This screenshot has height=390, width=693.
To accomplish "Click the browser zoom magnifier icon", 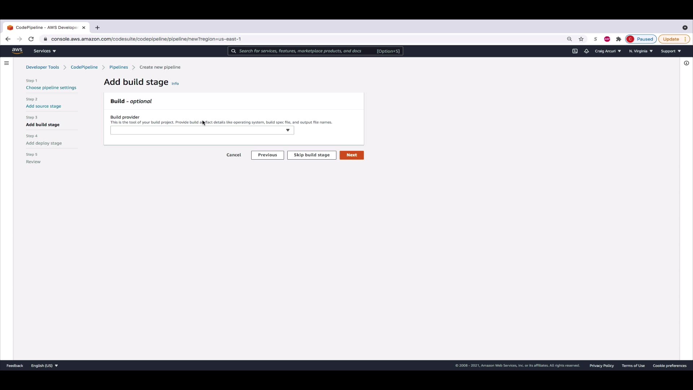I will pyautogui.click(x=570, y=39).
